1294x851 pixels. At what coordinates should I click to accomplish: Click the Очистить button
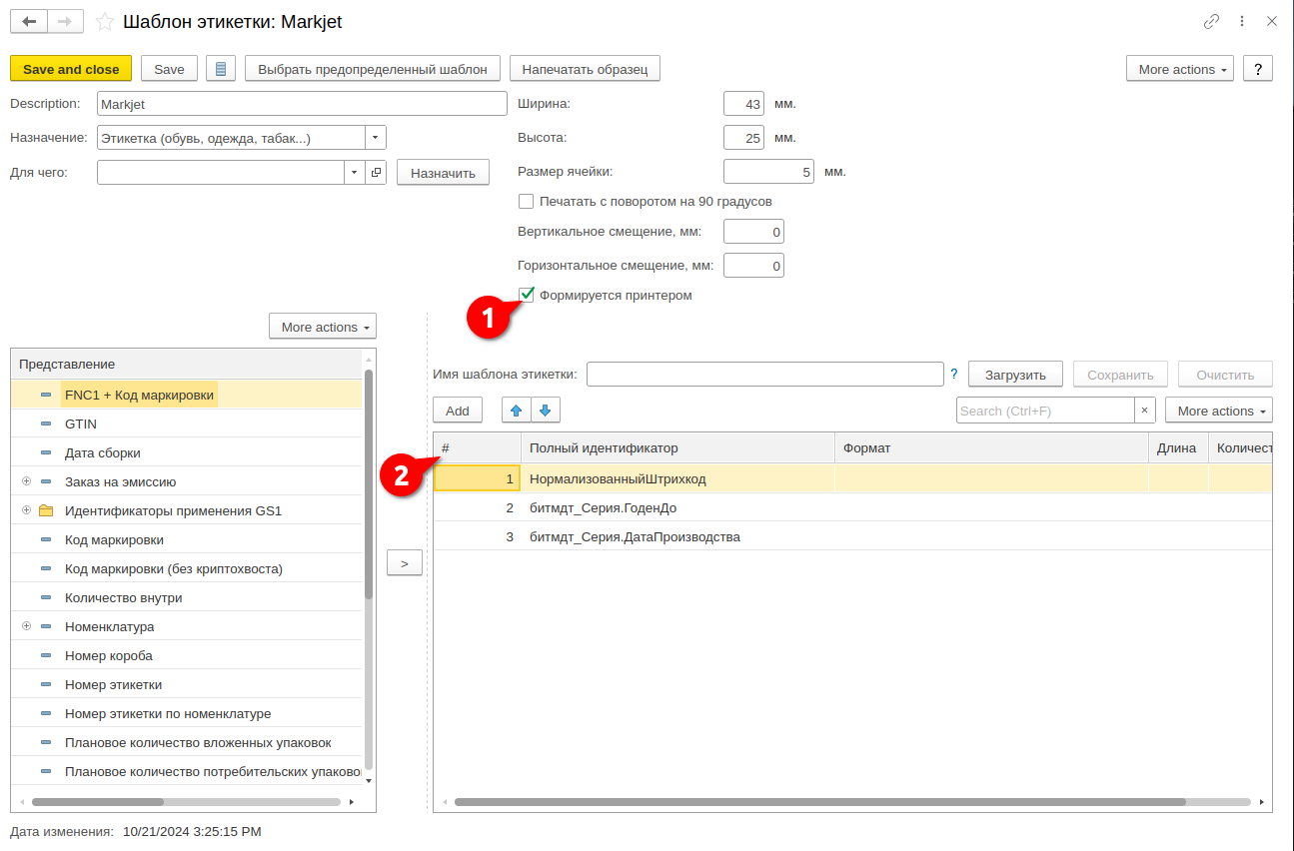(x=1225, y=375)
